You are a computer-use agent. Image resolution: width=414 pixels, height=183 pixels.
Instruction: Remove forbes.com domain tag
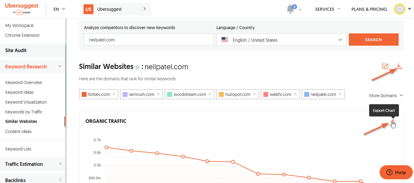(114, 94)
